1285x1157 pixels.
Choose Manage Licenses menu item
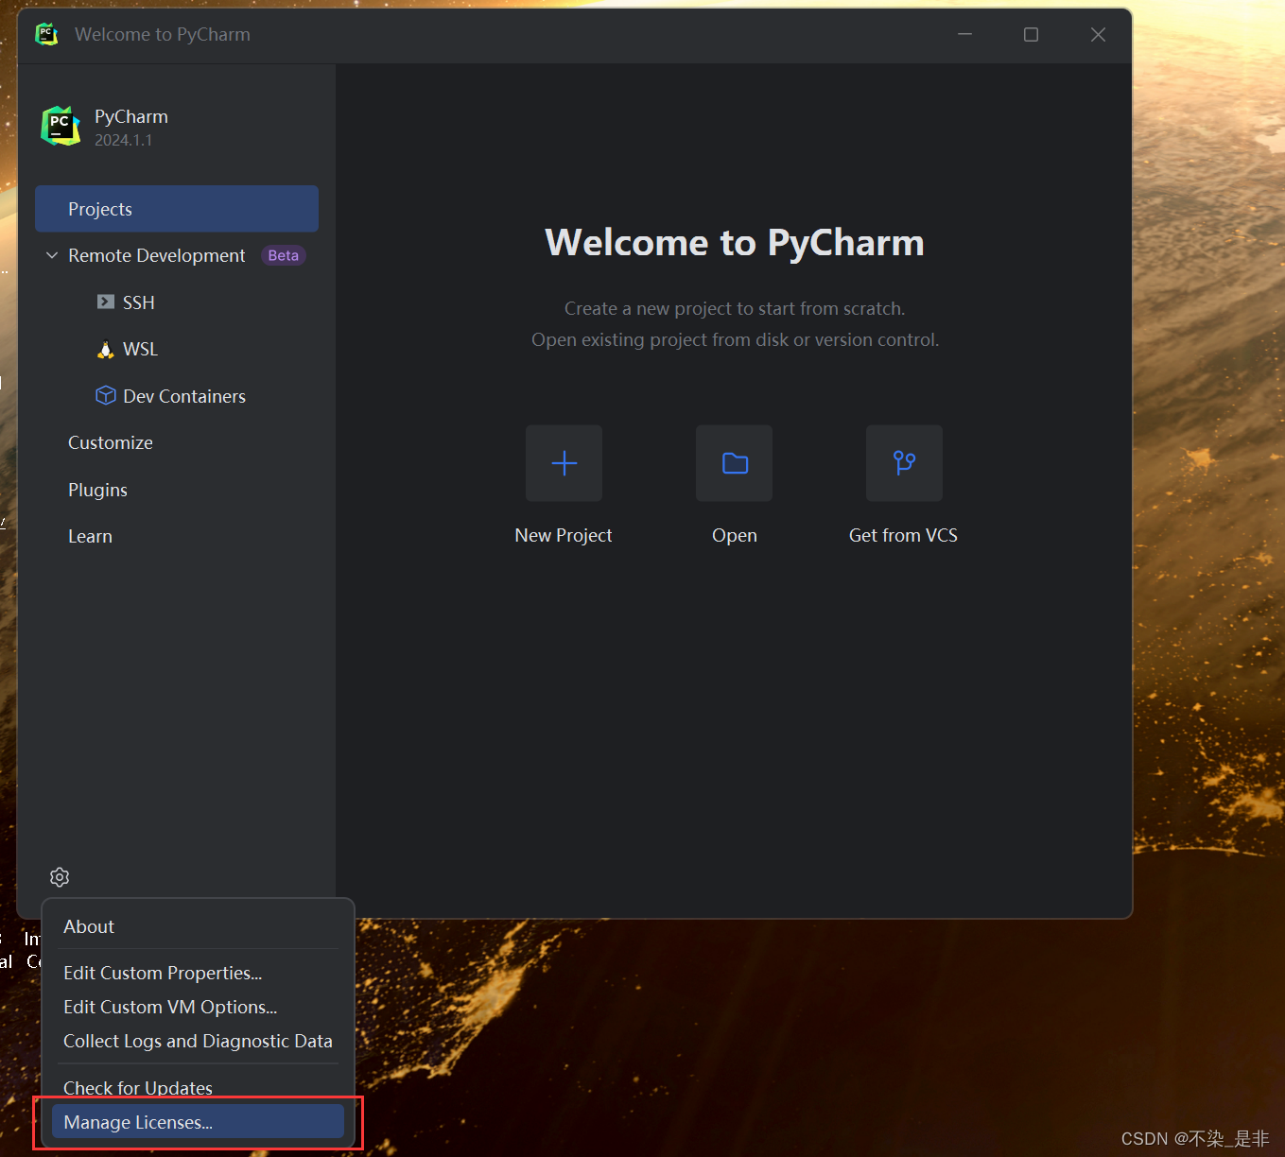click(x=198, y=1122)
